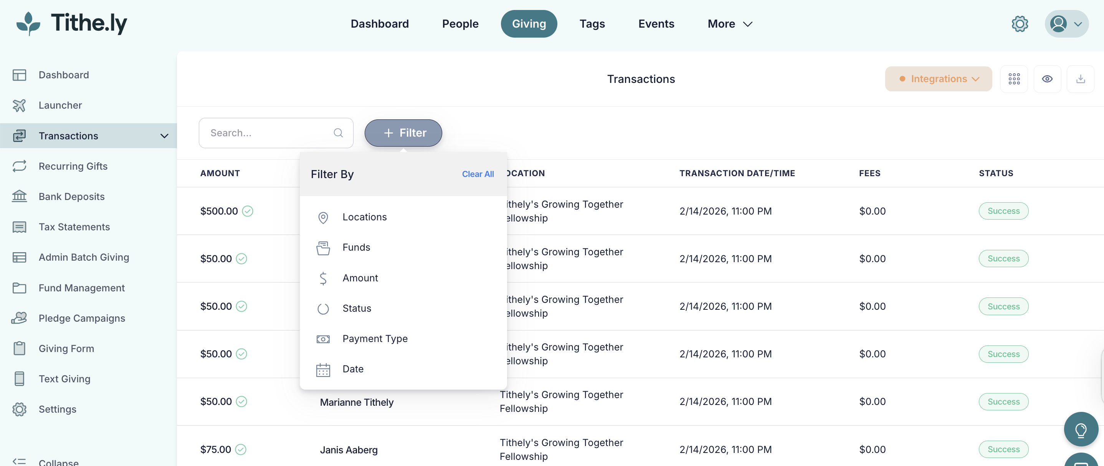Sort by TRANSACTION DATE/TIME column header
Screen dimensions: 1104x466
click(737, 173)
